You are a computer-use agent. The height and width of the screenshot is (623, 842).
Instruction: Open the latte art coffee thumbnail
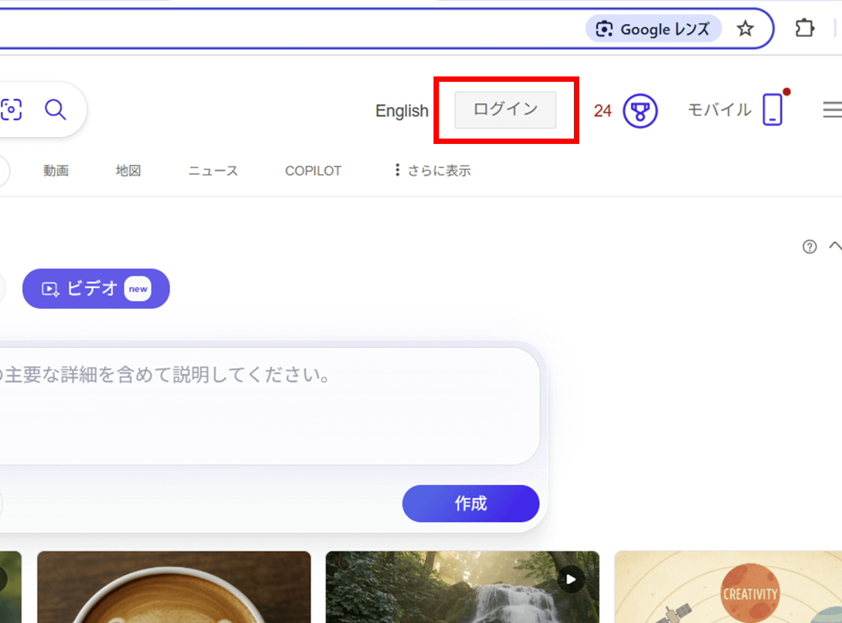tap(174, 587)
